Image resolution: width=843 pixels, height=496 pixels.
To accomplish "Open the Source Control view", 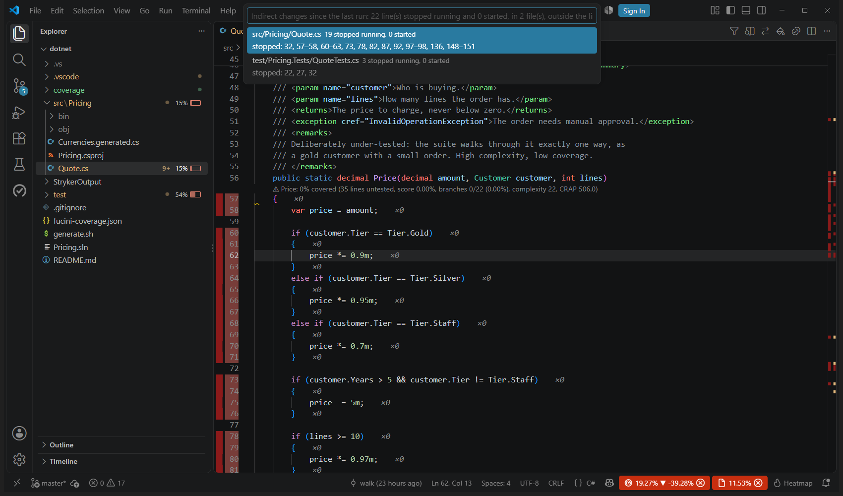I will (19, 86).
